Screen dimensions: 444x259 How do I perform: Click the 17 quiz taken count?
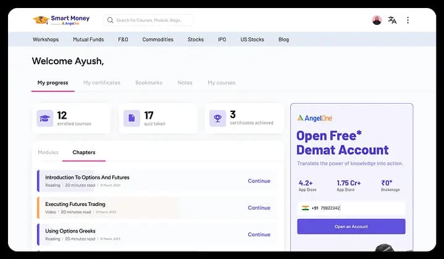[149, 116]
